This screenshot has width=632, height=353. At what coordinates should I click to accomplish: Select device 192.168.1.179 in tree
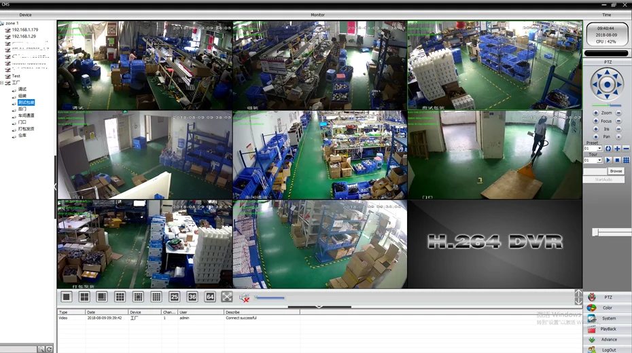(25, 30)
